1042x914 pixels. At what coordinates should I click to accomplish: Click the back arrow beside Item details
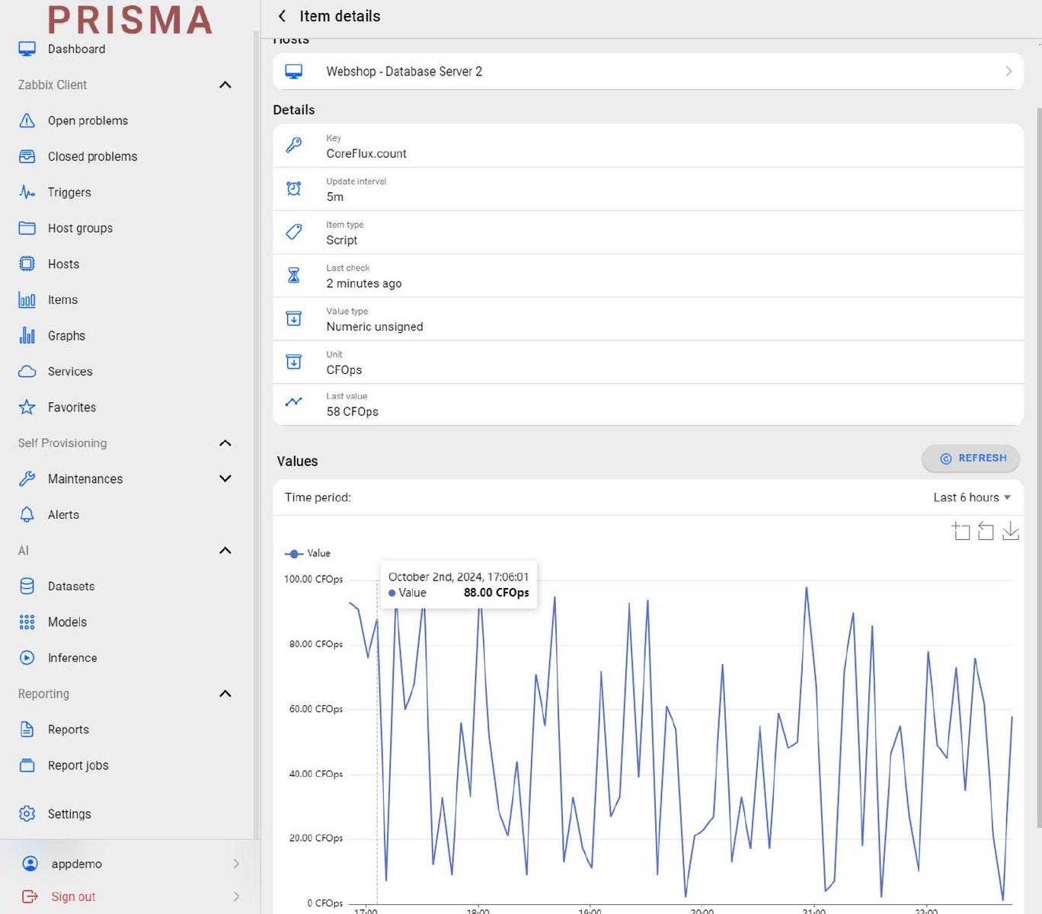(283, 16)
